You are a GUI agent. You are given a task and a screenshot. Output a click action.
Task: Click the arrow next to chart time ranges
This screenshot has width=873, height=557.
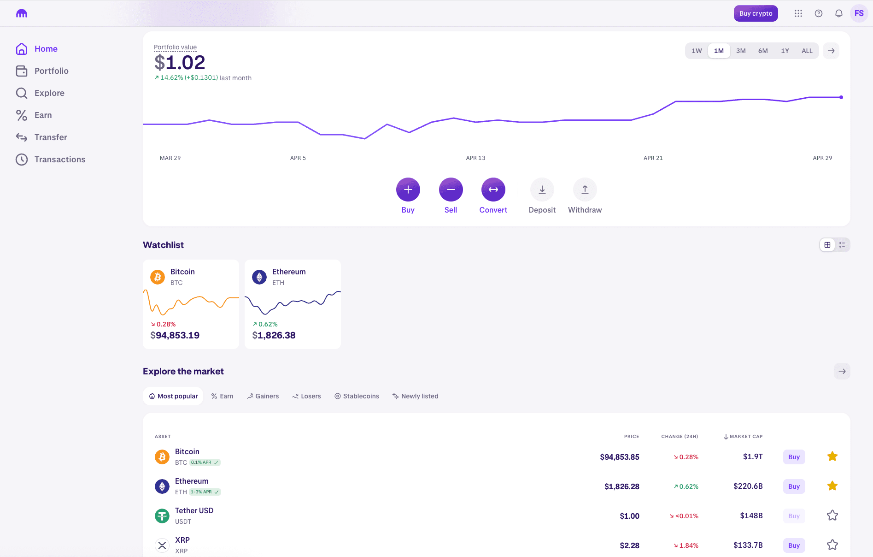(831, 51)
